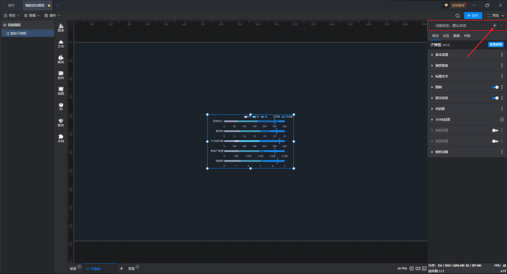The image size is (507, 274).
Task: Enable the 边框设置 border switch
Action: [x=495, y=130]
